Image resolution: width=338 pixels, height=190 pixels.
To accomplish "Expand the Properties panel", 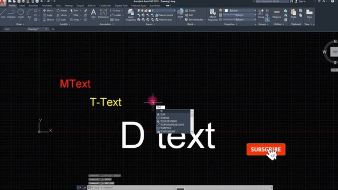I will [x=231, y=24].
